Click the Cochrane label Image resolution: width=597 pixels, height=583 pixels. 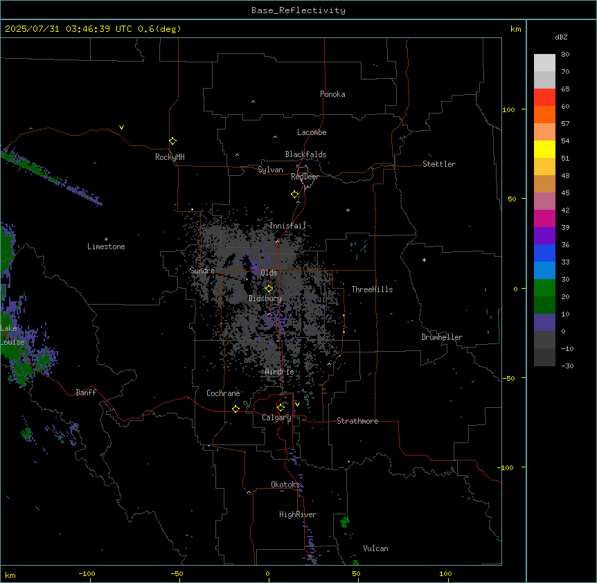223,393
